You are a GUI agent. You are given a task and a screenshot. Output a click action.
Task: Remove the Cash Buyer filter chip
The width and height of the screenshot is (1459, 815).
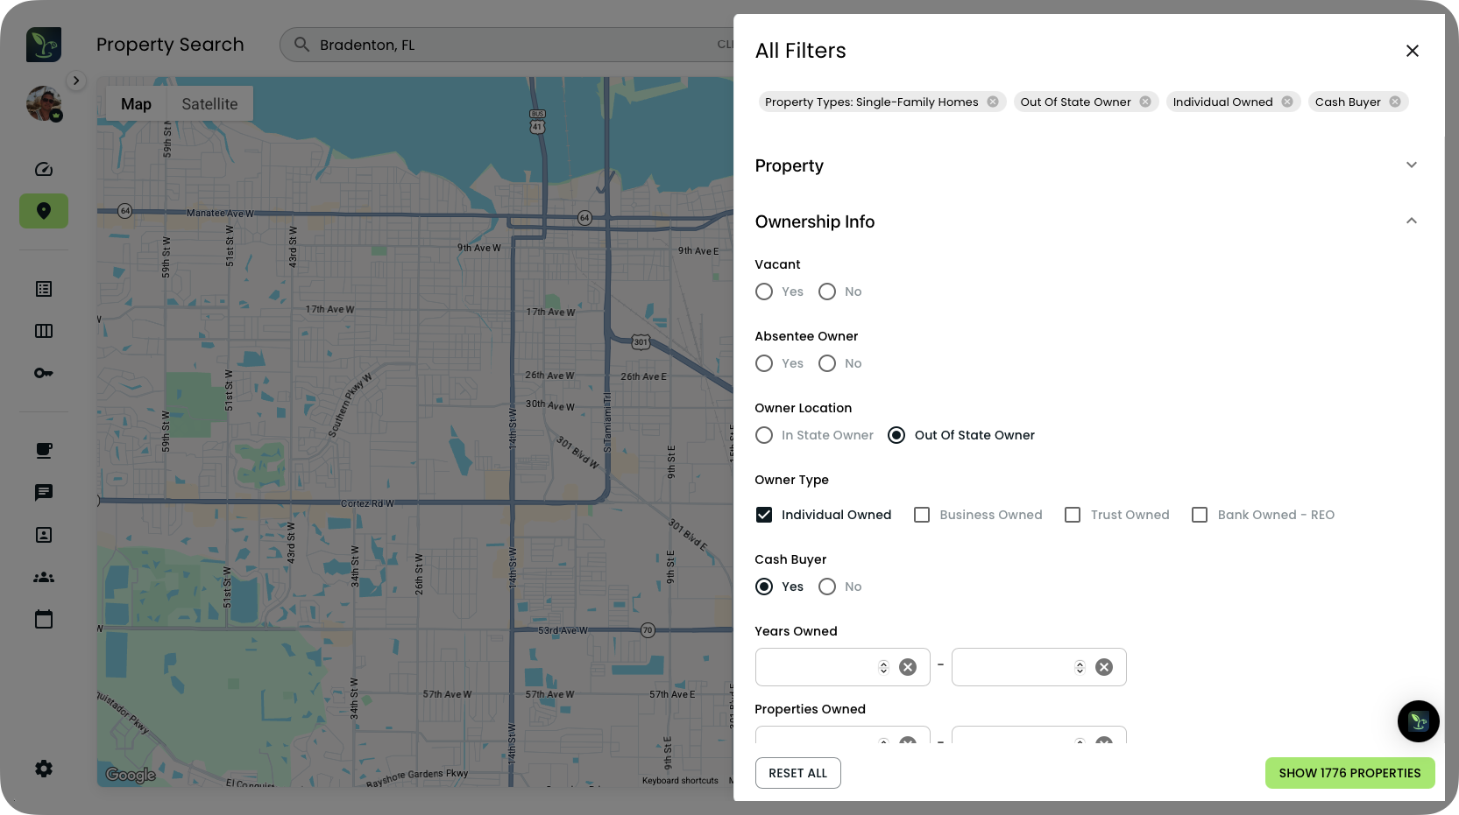tap(1395, 102)
